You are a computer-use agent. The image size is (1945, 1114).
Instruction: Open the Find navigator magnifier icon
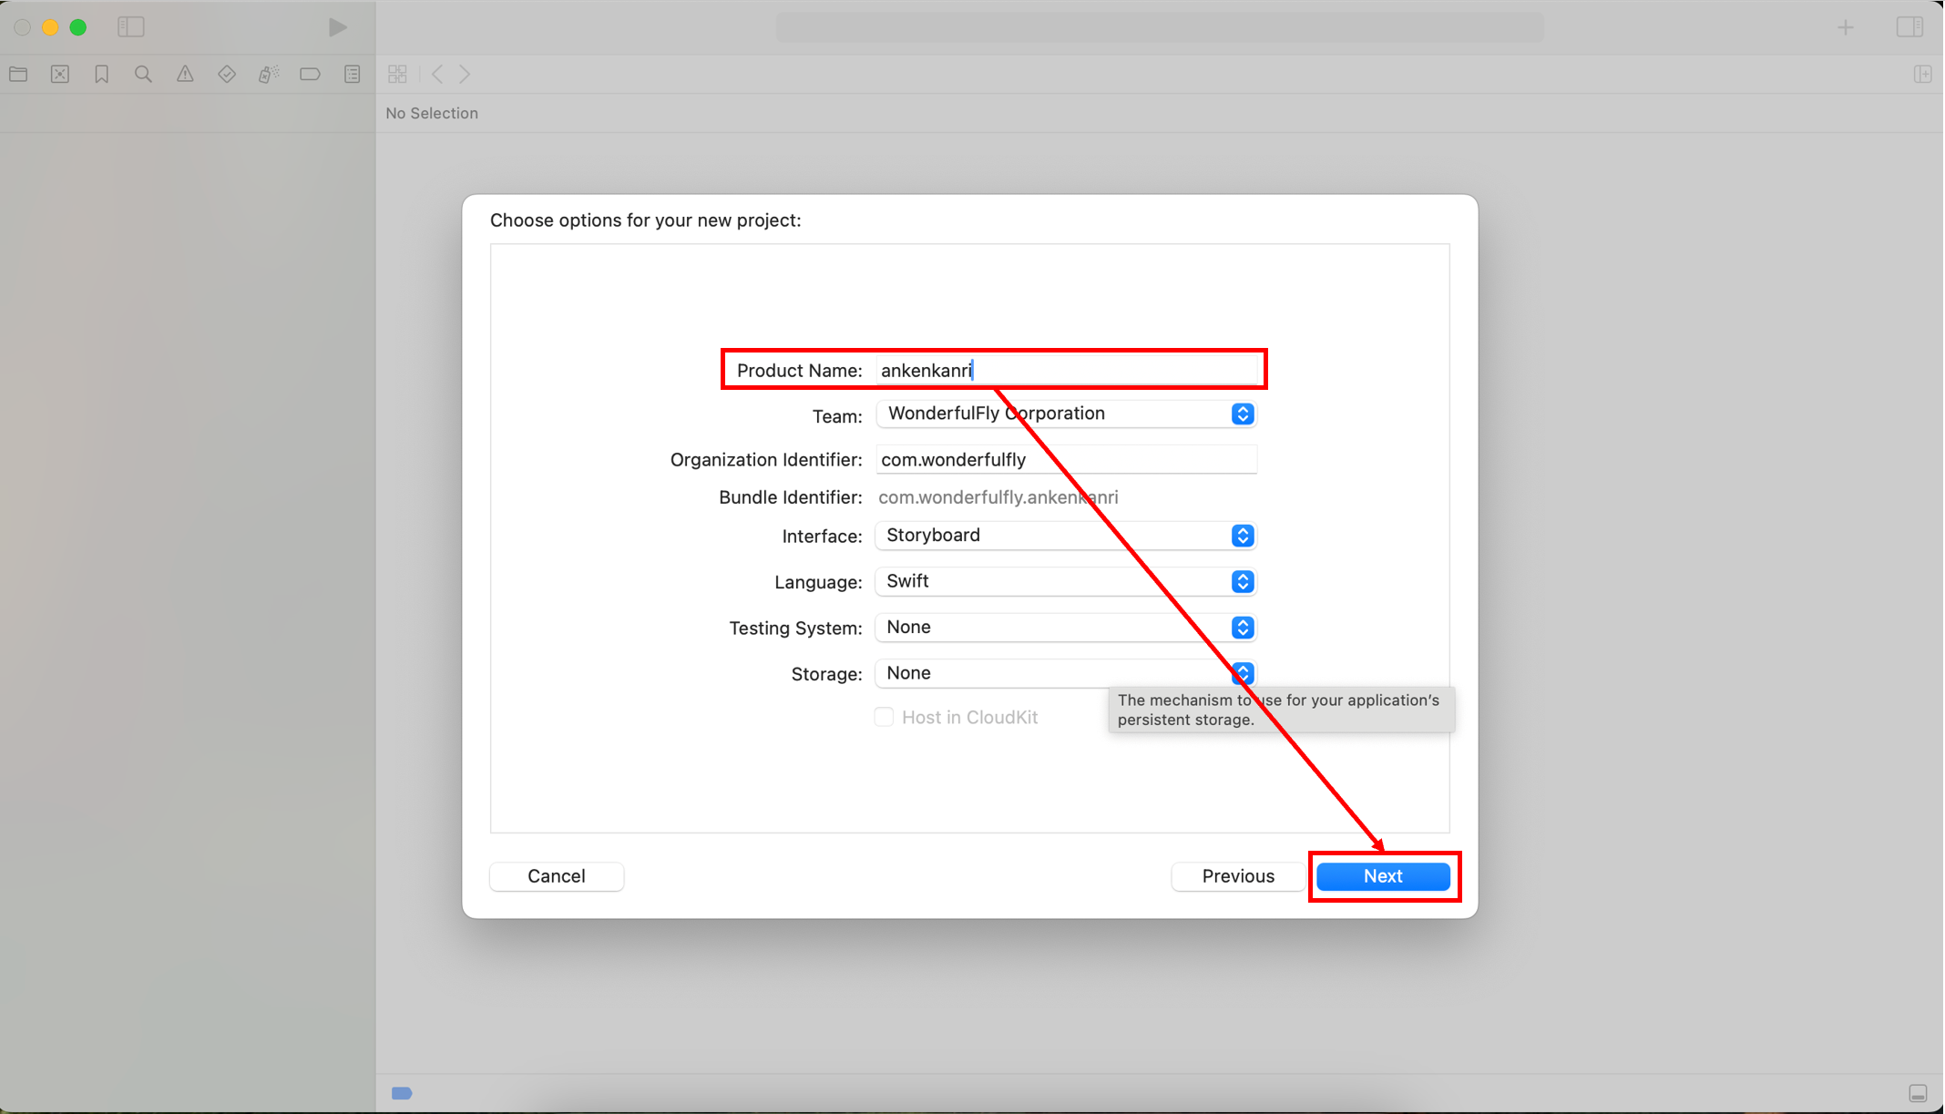pyautogui.click(x=143, y=74)
